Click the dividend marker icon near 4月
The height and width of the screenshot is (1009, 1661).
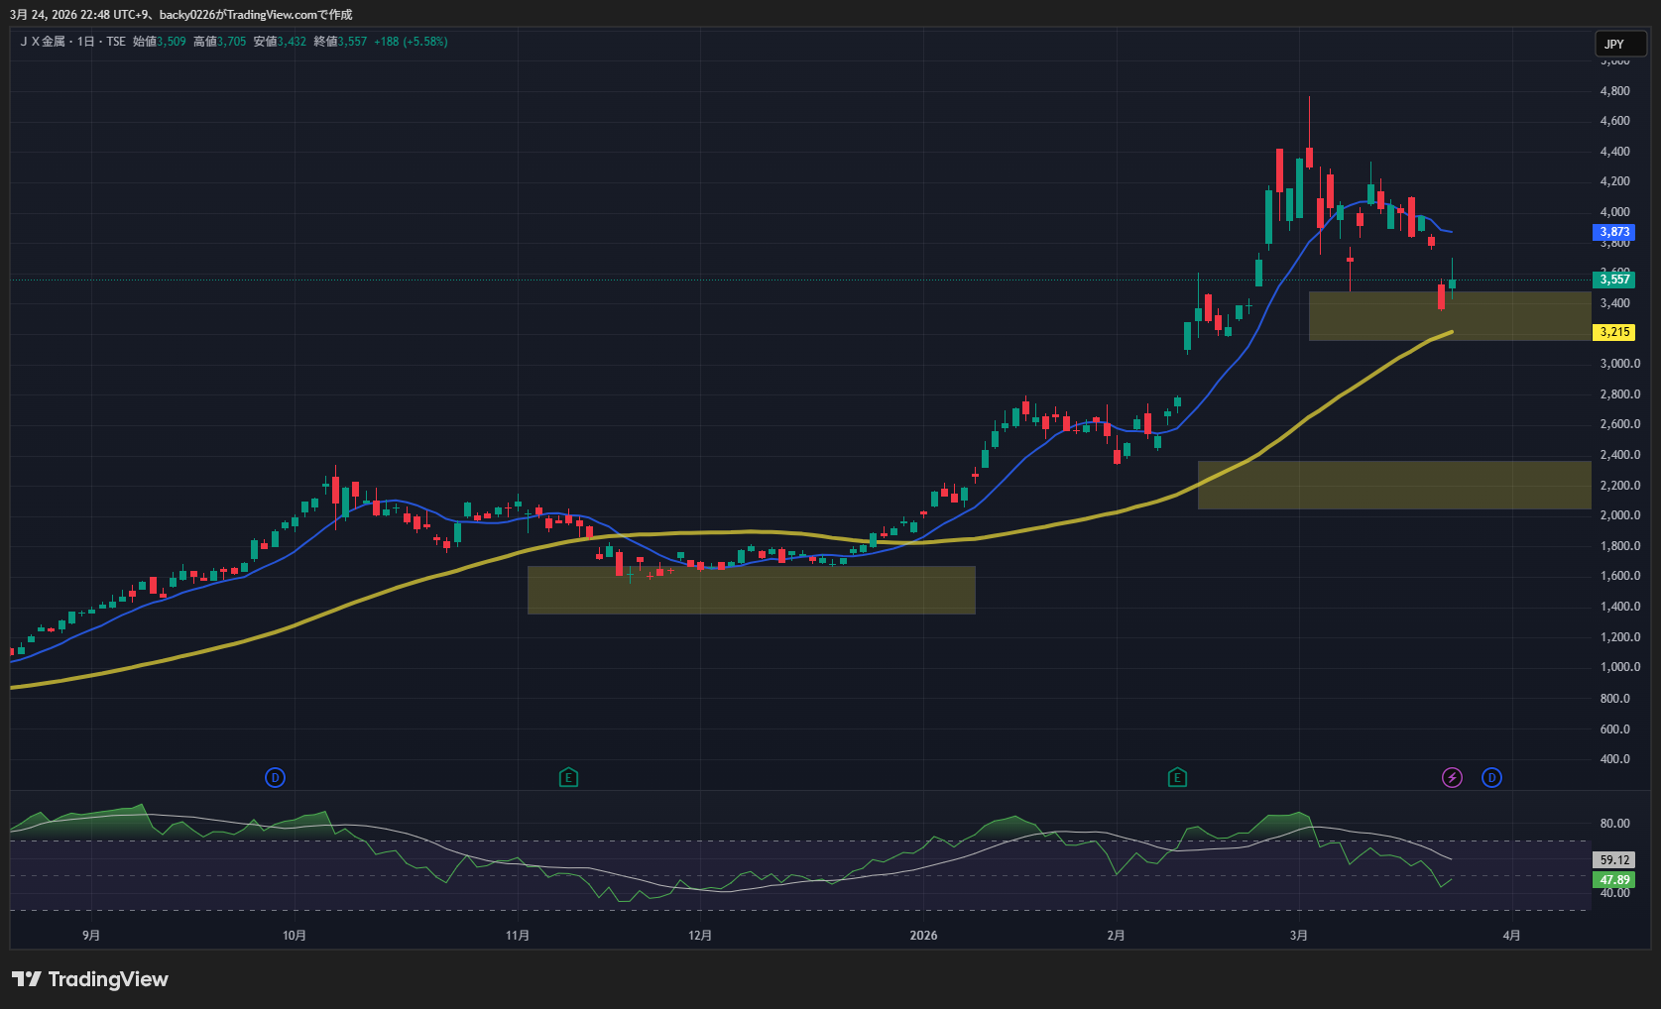point(1491,778)
